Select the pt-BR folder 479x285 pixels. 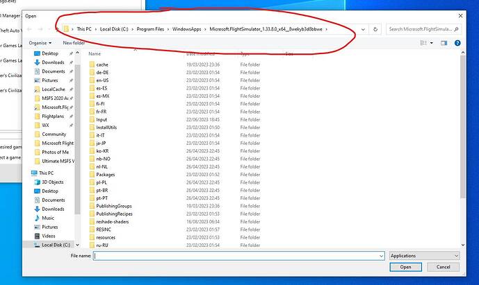(x=102, y=191)
